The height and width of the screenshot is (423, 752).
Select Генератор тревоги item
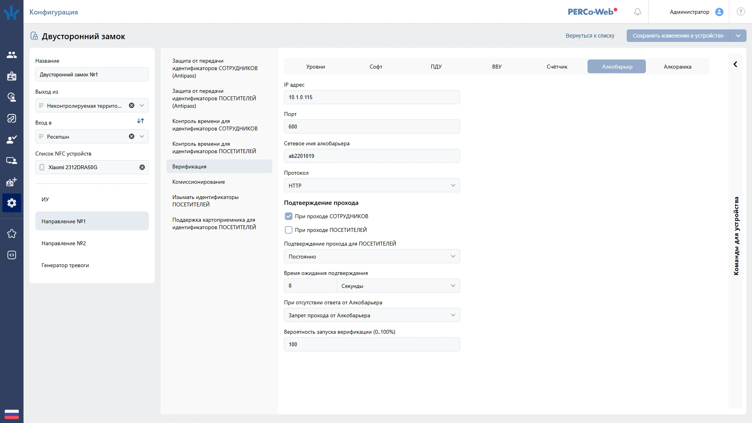click(92, 265)
